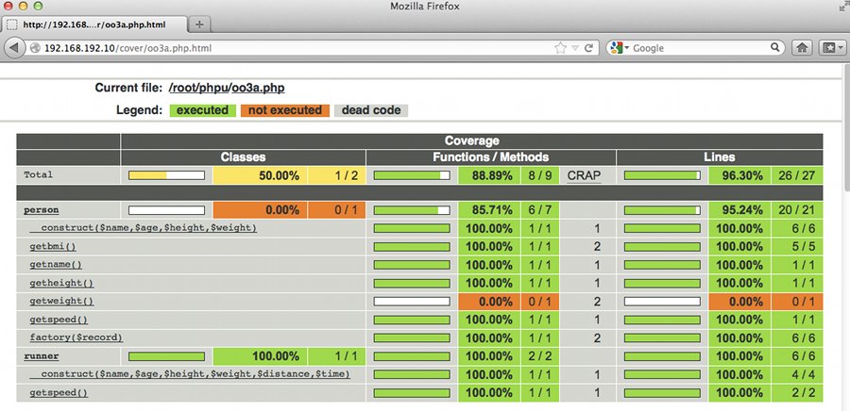Type in the Google search box
The height and width of the screenshot is (411, 850).
coord(699,47)
